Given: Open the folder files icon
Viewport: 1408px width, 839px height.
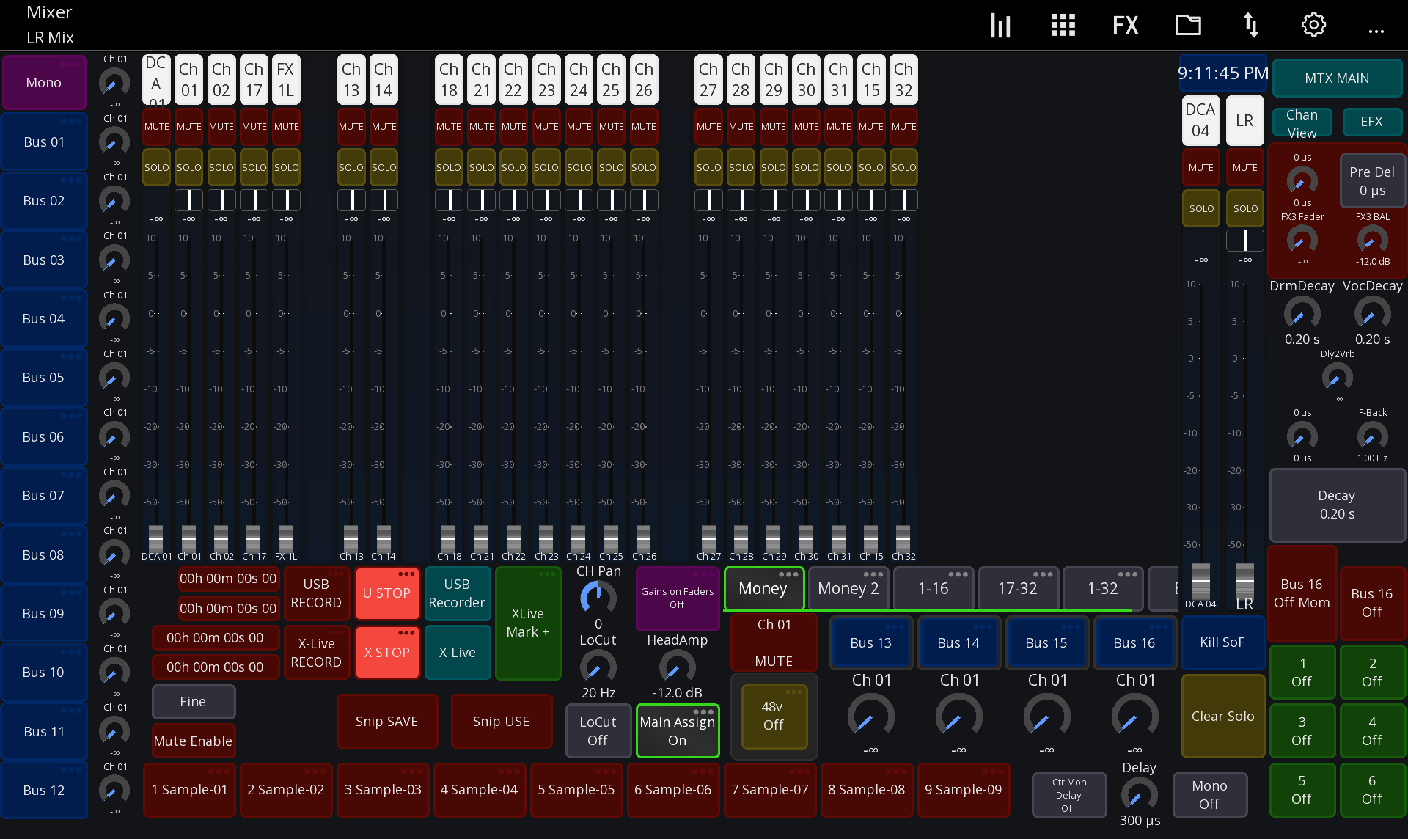Looking at the screenshot, I should (1189, 26).
